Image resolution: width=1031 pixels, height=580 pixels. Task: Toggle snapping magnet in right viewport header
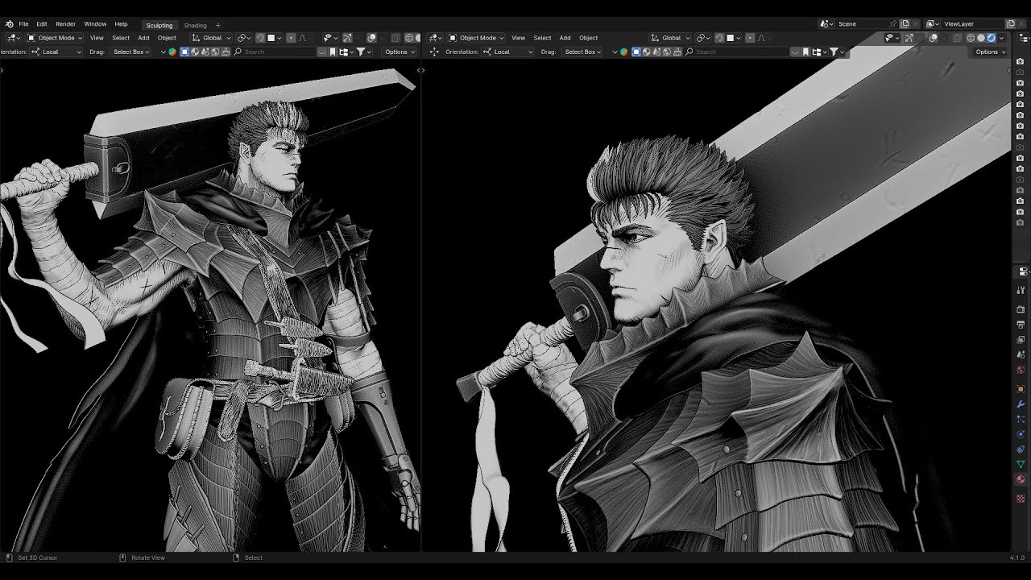pyautogui.click(x=719, y=38)
